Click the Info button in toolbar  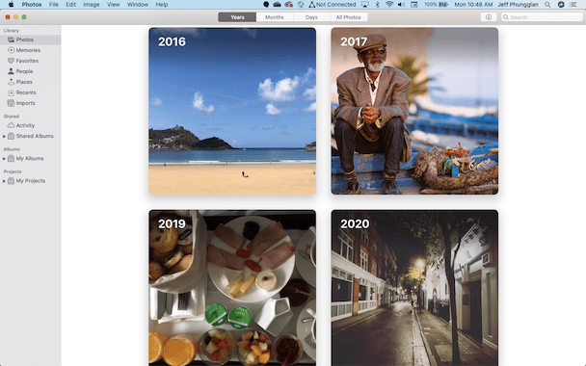[488, 17]
